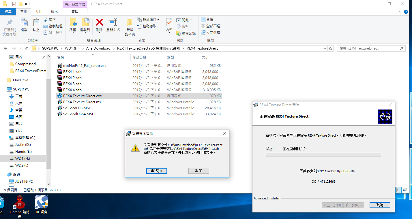Close the installer information error dialog
Image resolution: width=412 pixels, height=219 pixels.
[225, 133]
